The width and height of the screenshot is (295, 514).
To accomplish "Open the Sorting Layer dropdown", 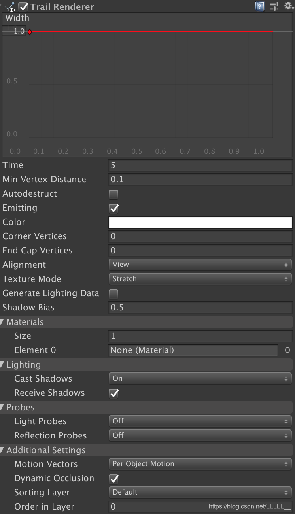I will tap(200, 492).
